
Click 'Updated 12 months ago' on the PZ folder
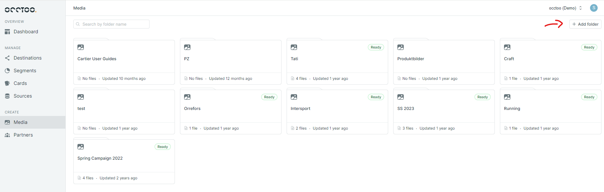point(230,79)
